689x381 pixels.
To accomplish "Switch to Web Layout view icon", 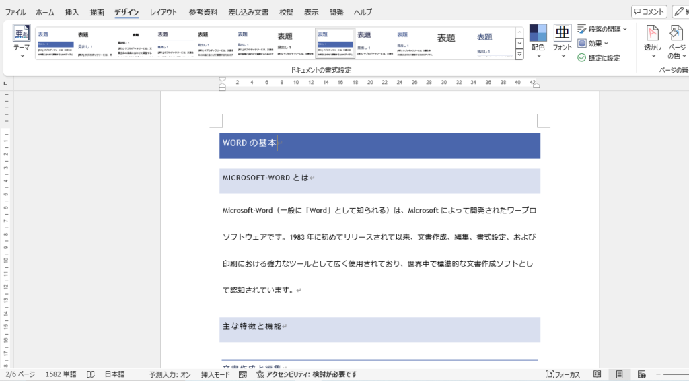I will point(641,374).
